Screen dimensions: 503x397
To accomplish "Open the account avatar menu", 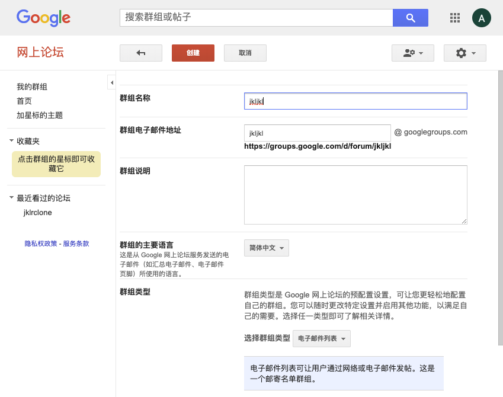I will [481, 18].
